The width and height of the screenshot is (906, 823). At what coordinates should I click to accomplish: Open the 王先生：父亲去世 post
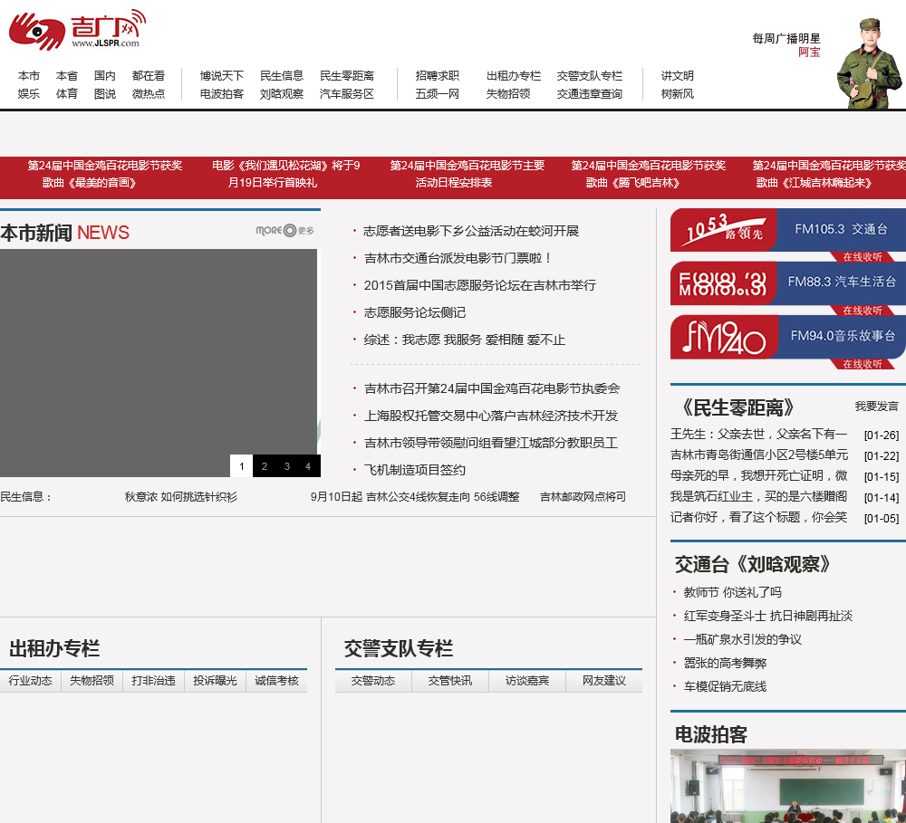tap(758, 435)
